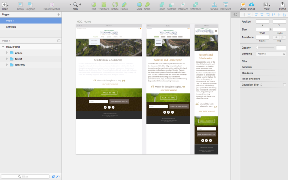Click the MGC: Home artboard title
The image size is (288, 180).
point(84,21)
